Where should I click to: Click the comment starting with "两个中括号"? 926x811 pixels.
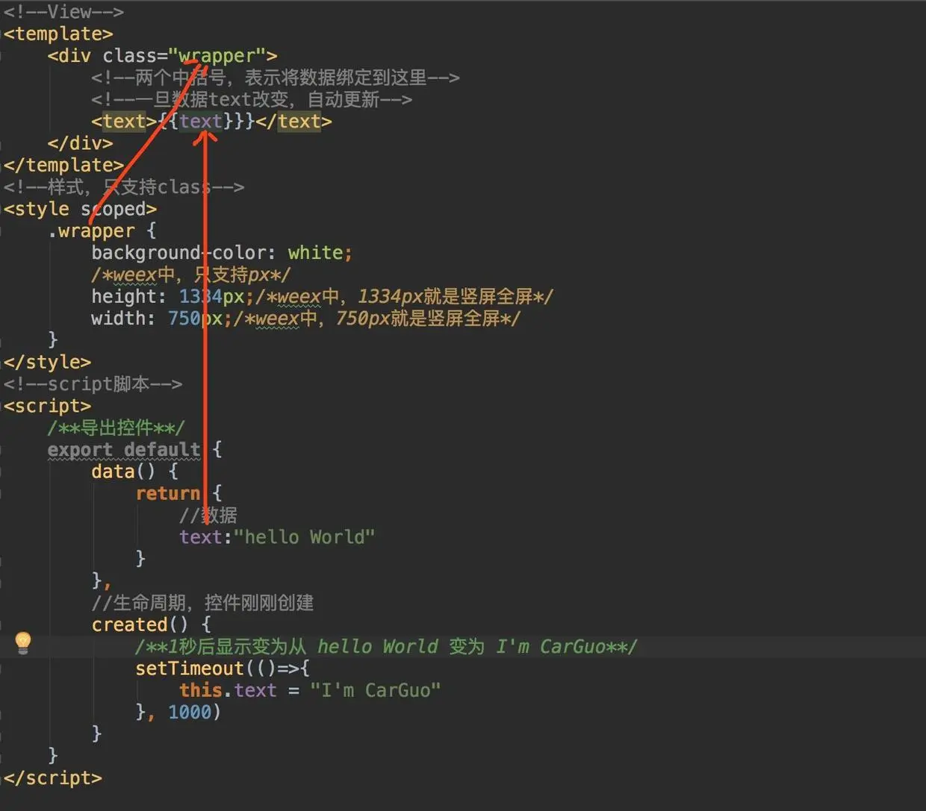[x=276, y=78]
